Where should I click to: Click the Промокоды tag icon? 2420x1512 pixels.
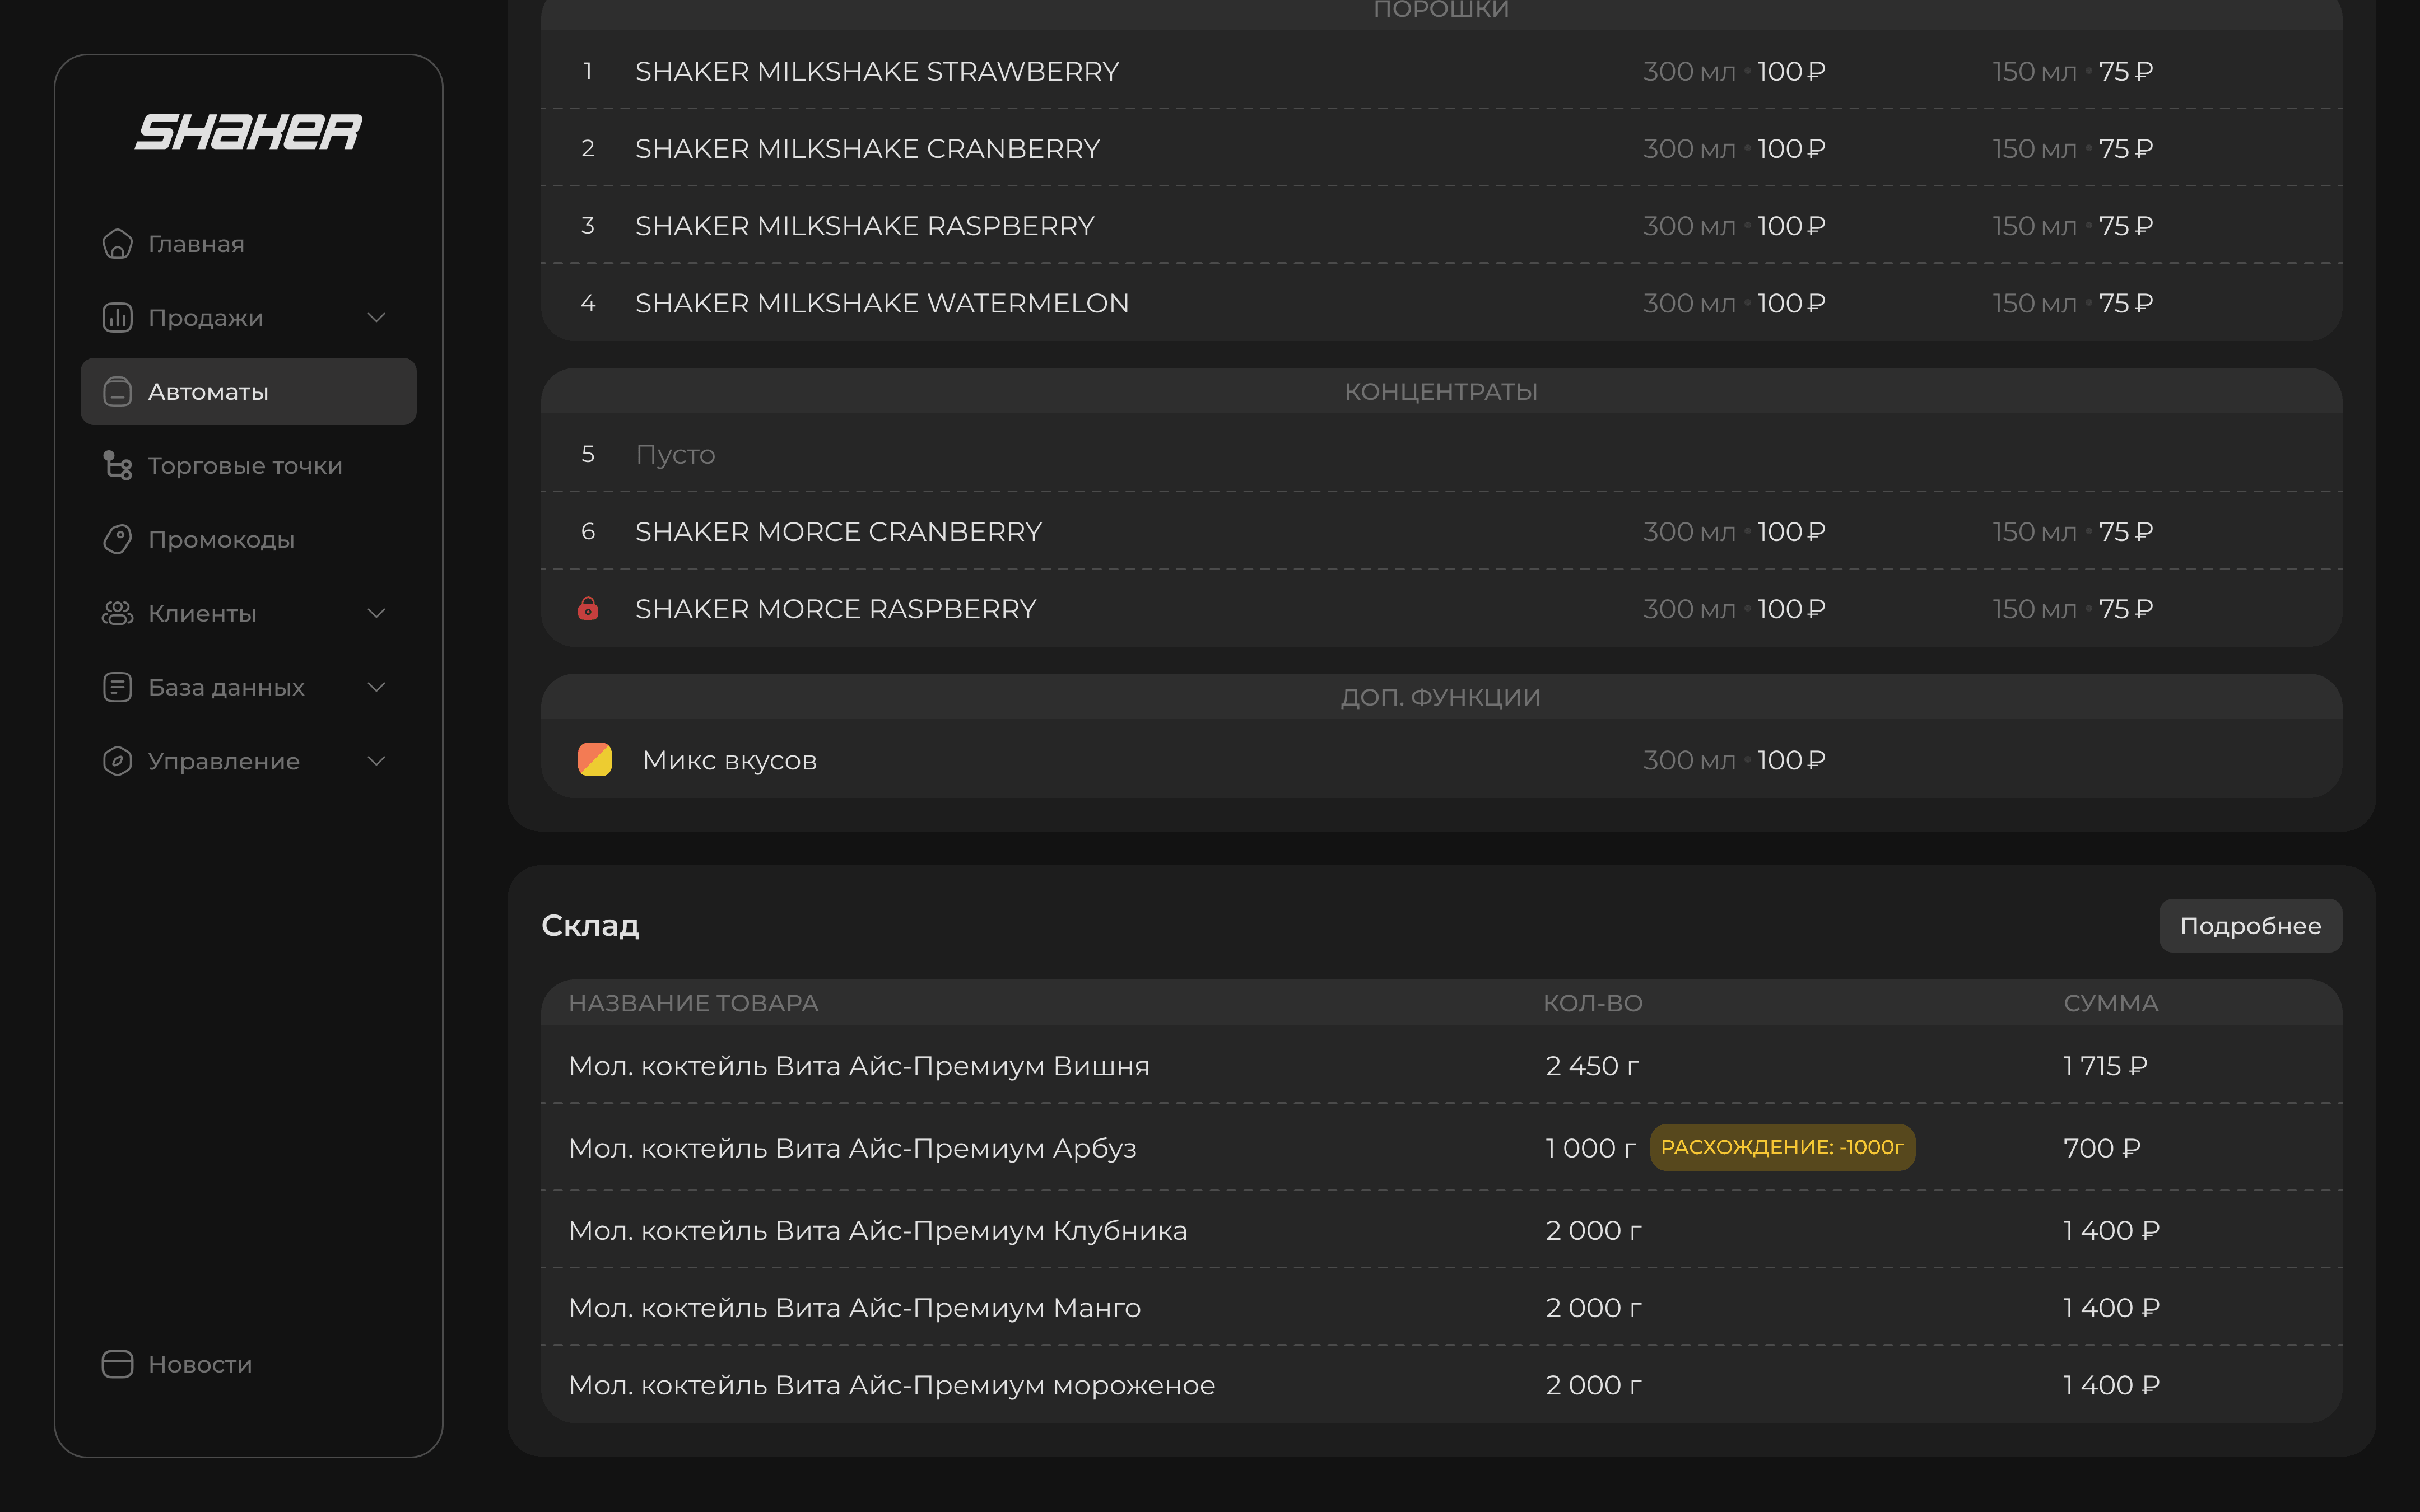click(x=117, y=540)
